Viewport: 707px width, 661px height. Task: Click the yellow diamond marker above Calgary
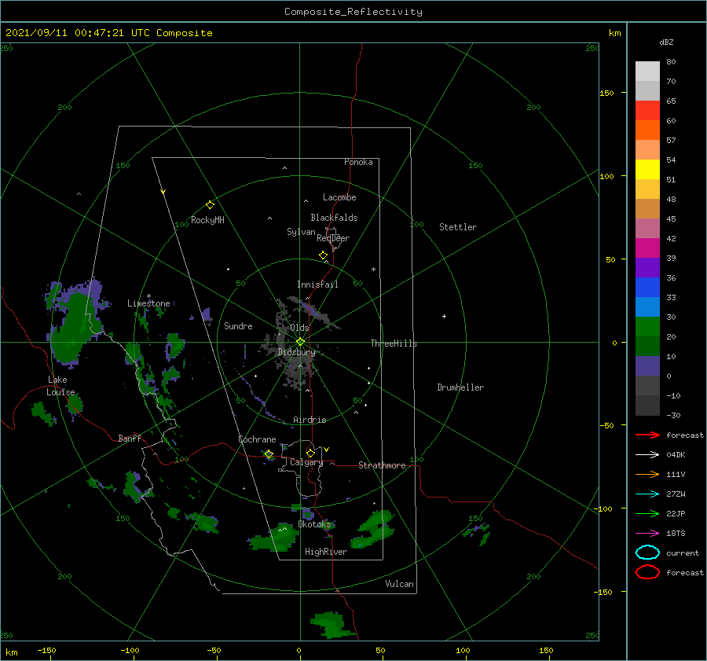tap(310, 453)
